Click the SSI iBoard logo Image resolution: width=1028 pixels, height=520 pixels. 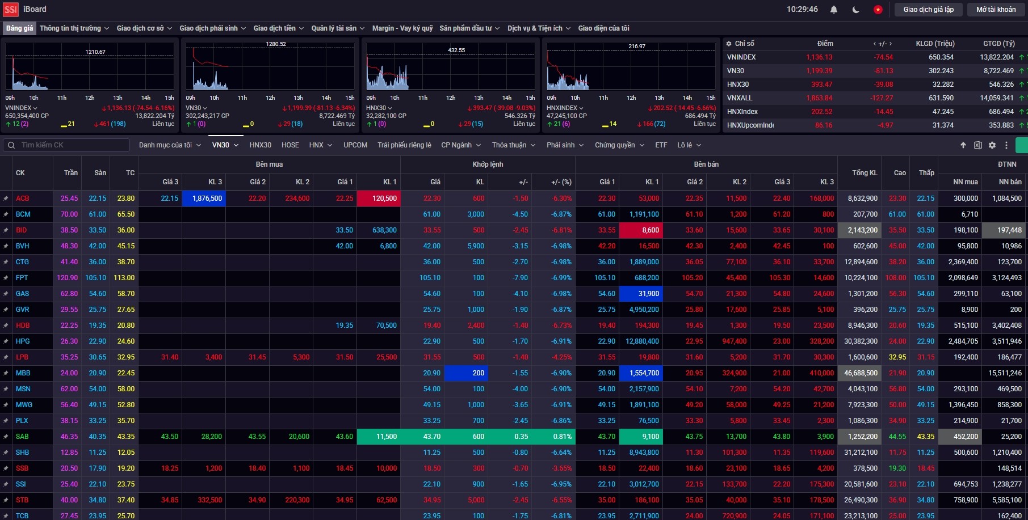(x=25, y=10)
